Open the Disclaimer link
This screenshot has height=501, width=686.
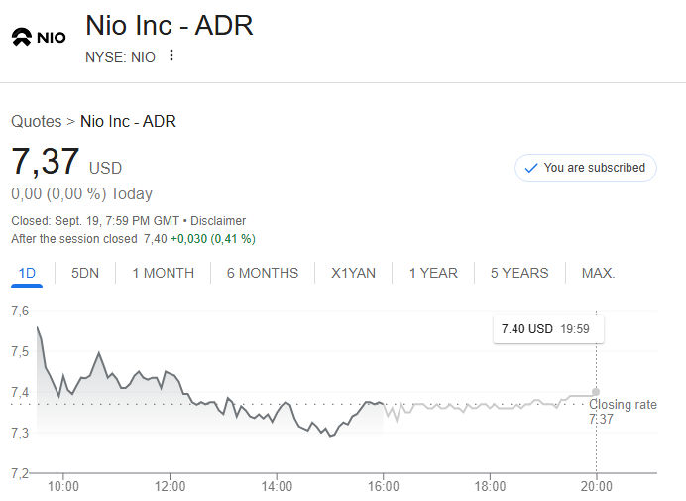point(218,221)
